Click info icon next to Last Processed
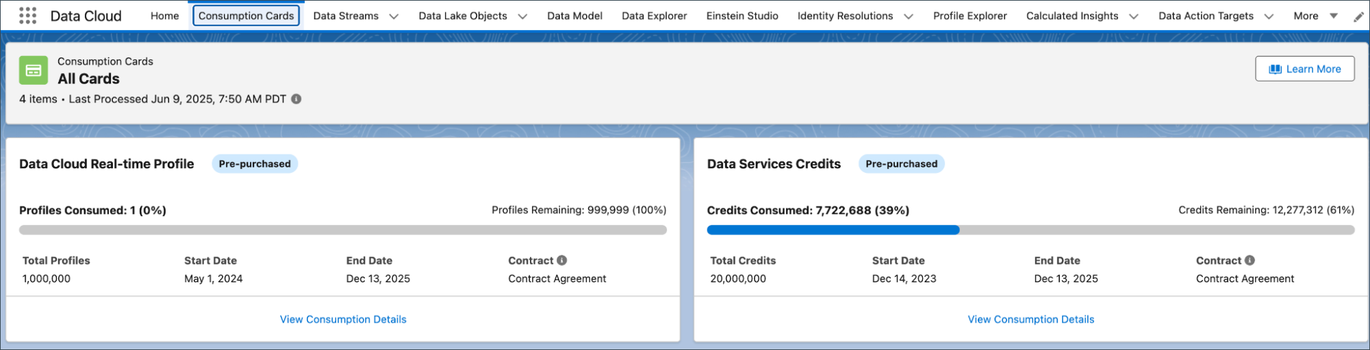This screenshot has height=350, width=1370. 296,99
